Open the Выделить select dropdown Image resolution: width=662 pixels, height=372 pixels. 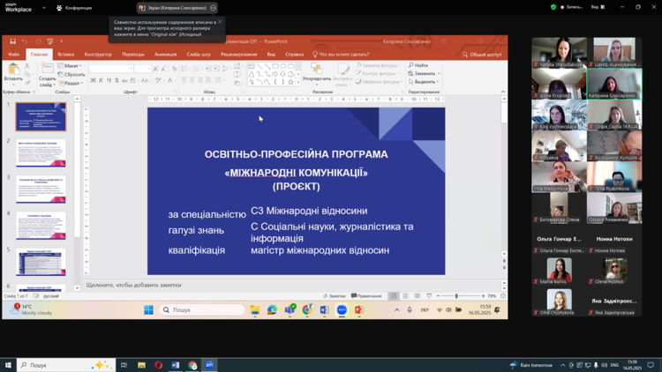tap(425, 82)
